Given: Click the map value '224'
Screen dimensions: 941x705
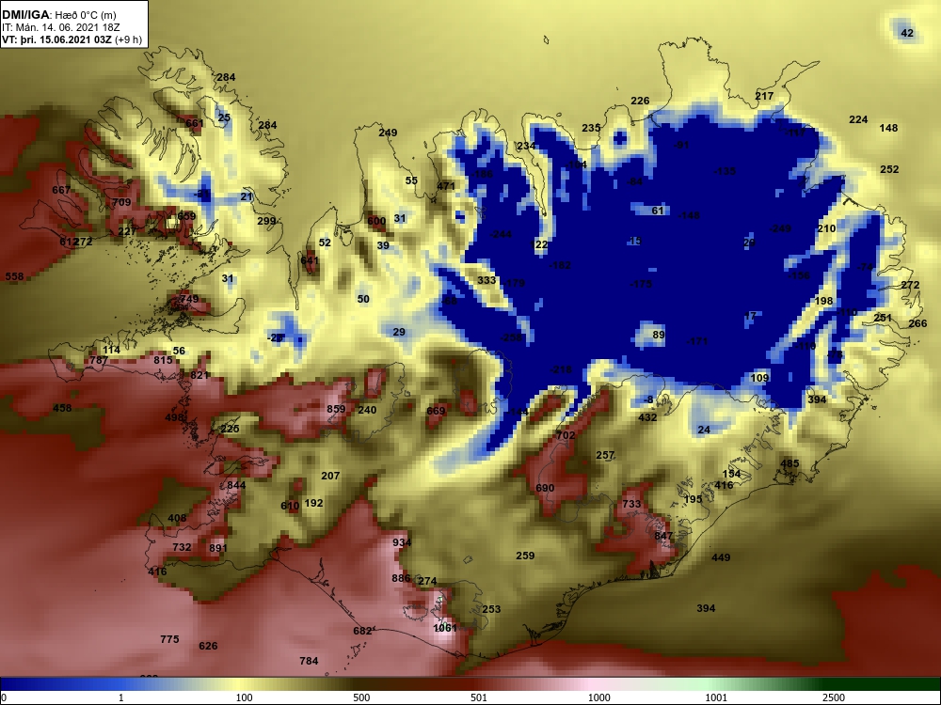Looking at the screenshot, I should click(x=858, y=120).
